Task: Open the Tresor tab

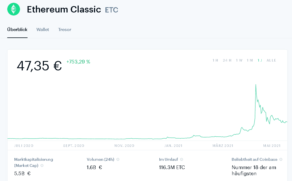Action: pos(65,29)
